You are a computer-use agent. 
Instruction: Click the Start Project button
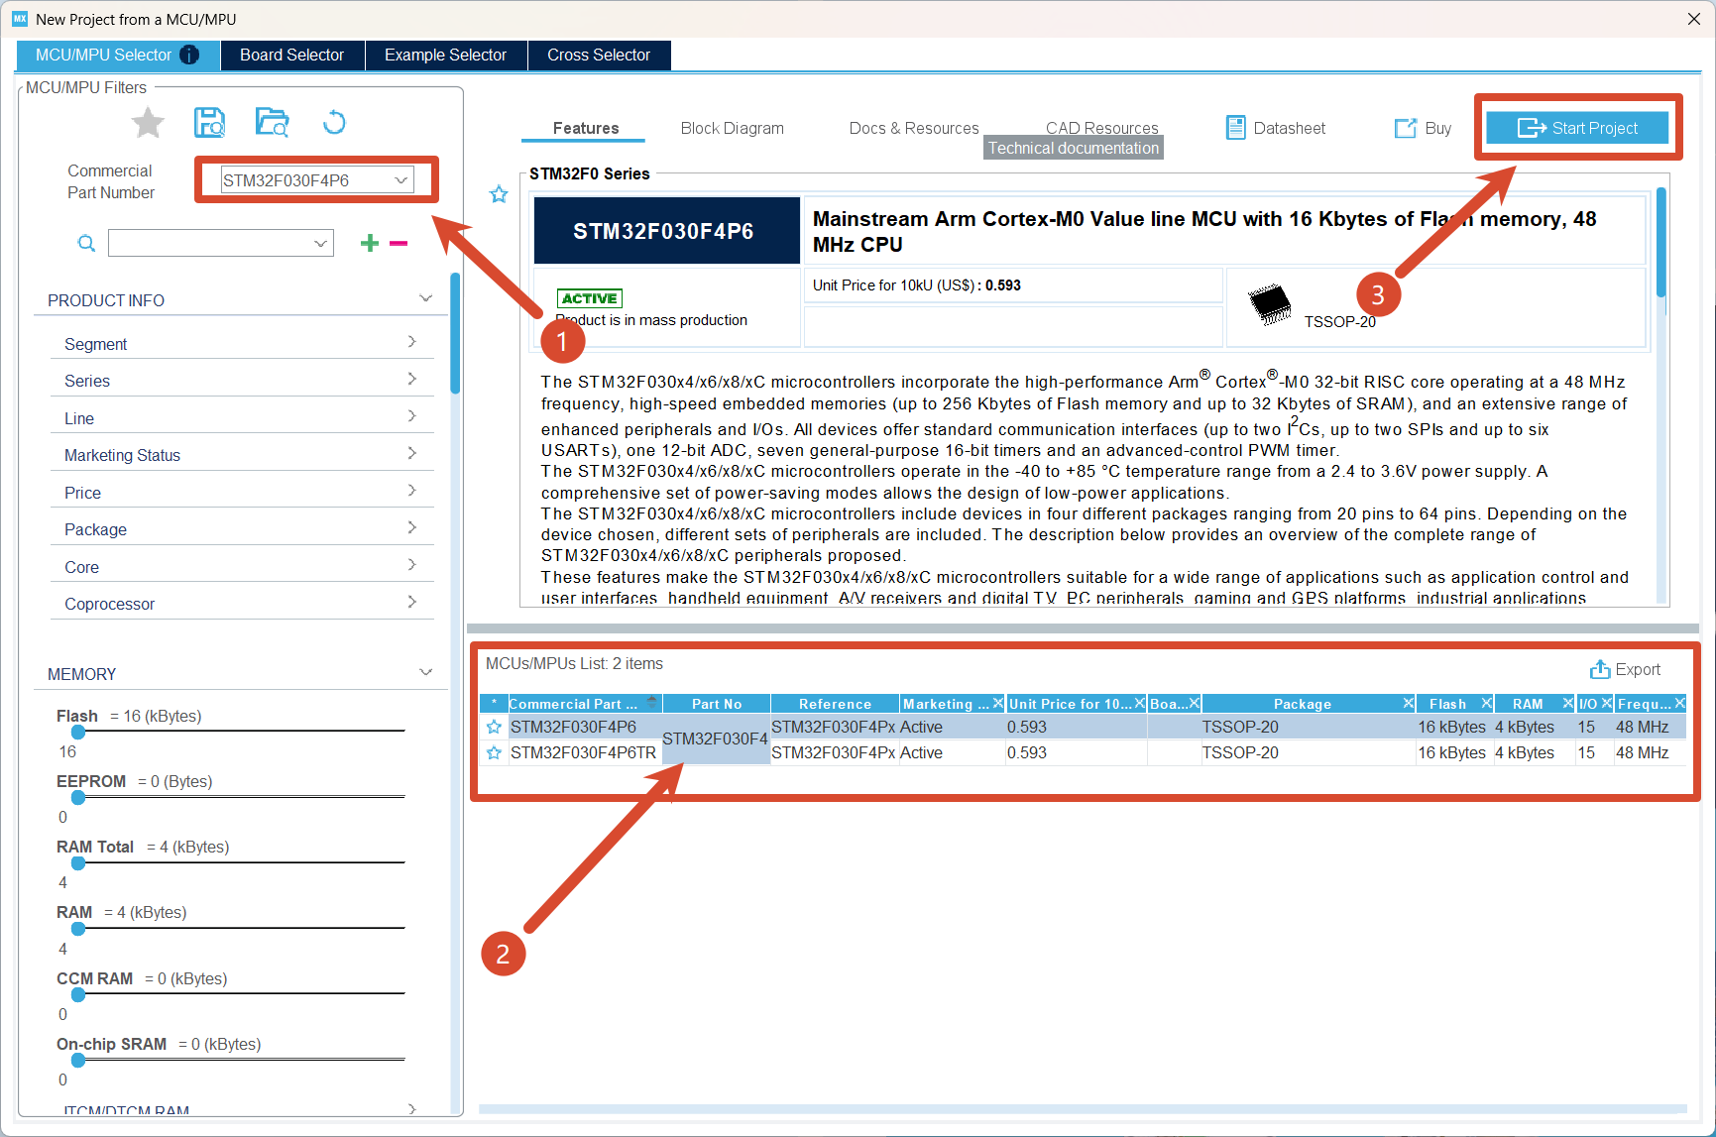coord(1577,128)
